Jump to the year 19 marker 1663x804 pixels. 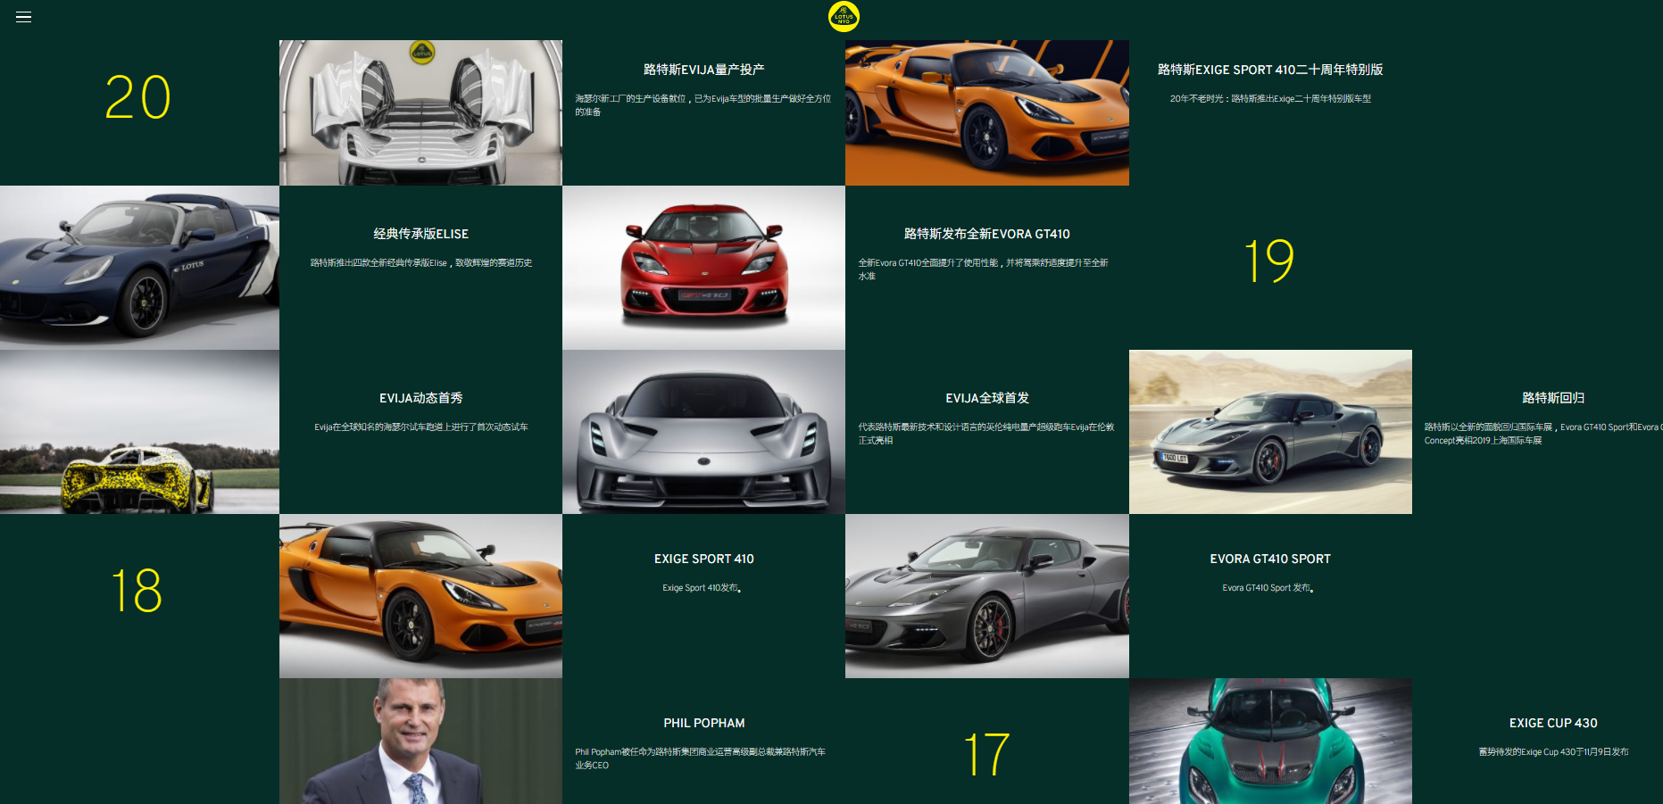point(1268,261)
